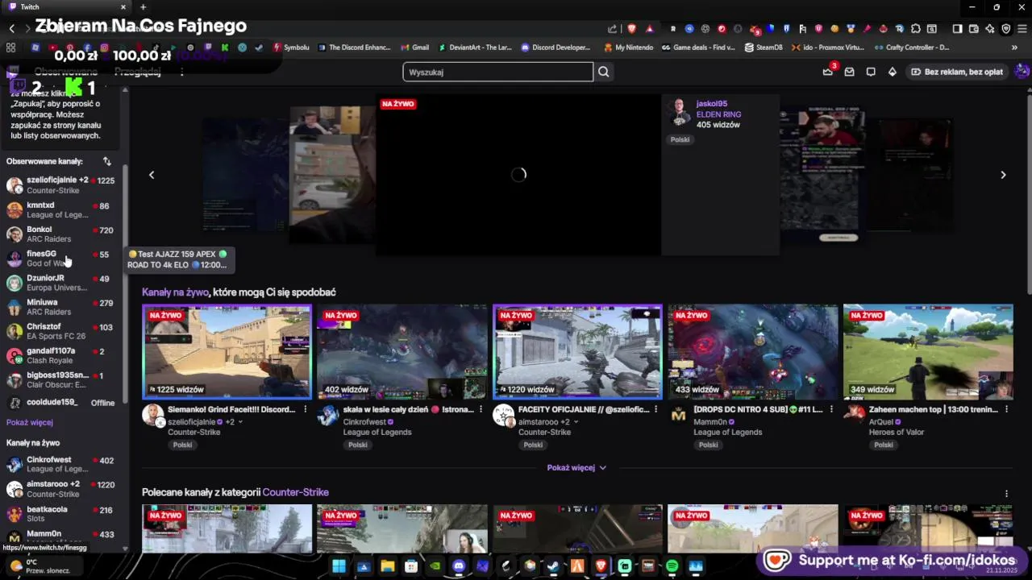Open SteamDB bookmark
Viewport: 1032px width, 580px height.
pos(764,48)
